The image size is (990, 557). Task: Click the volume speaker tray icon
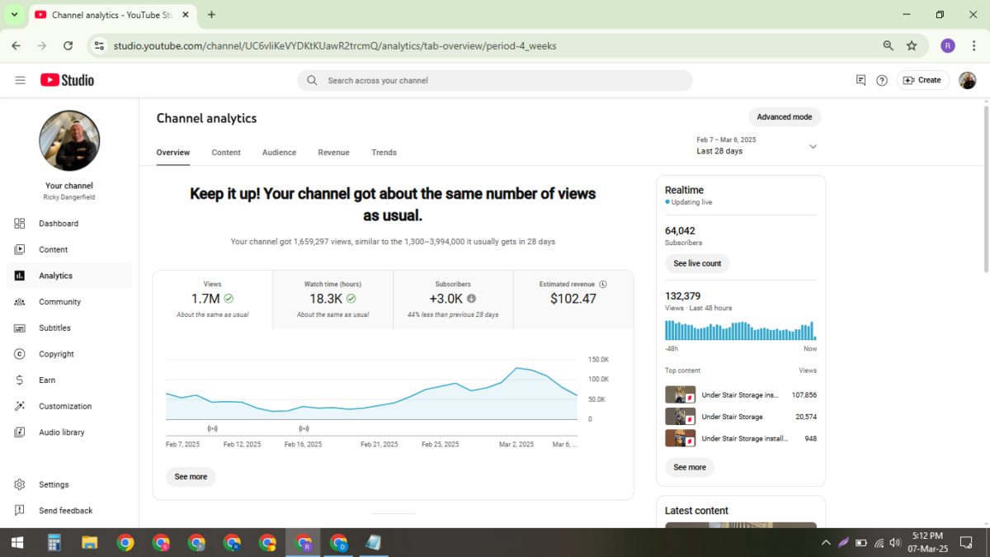[895, 542]
